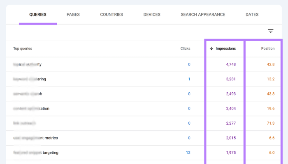
Task: Click the 2,277 impressions value
Action: tap(231, 123)
